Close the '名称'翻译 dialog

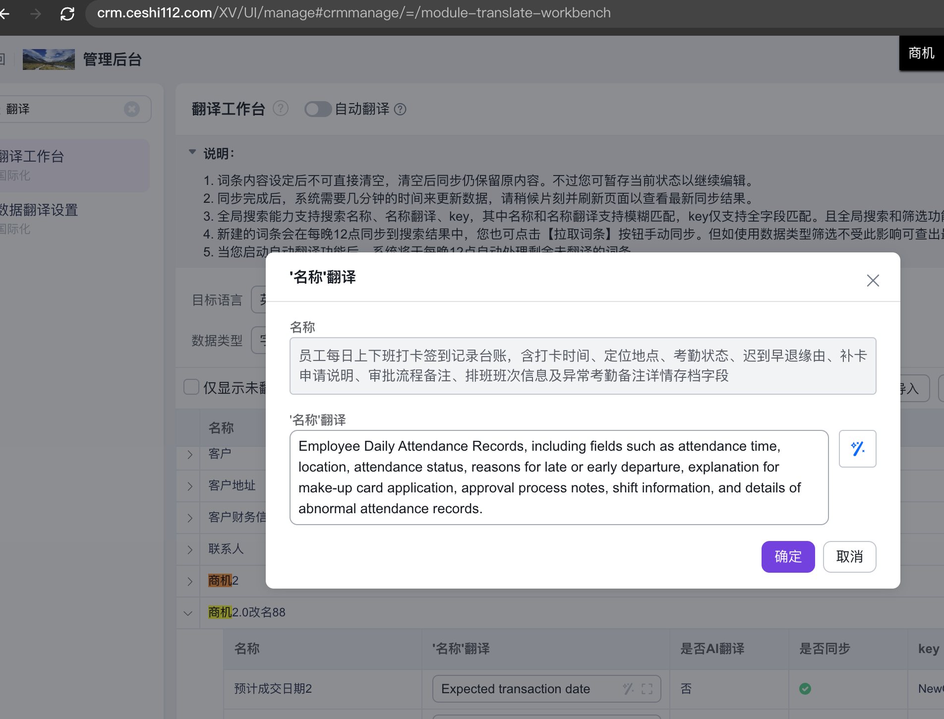(x=873, y=281)
